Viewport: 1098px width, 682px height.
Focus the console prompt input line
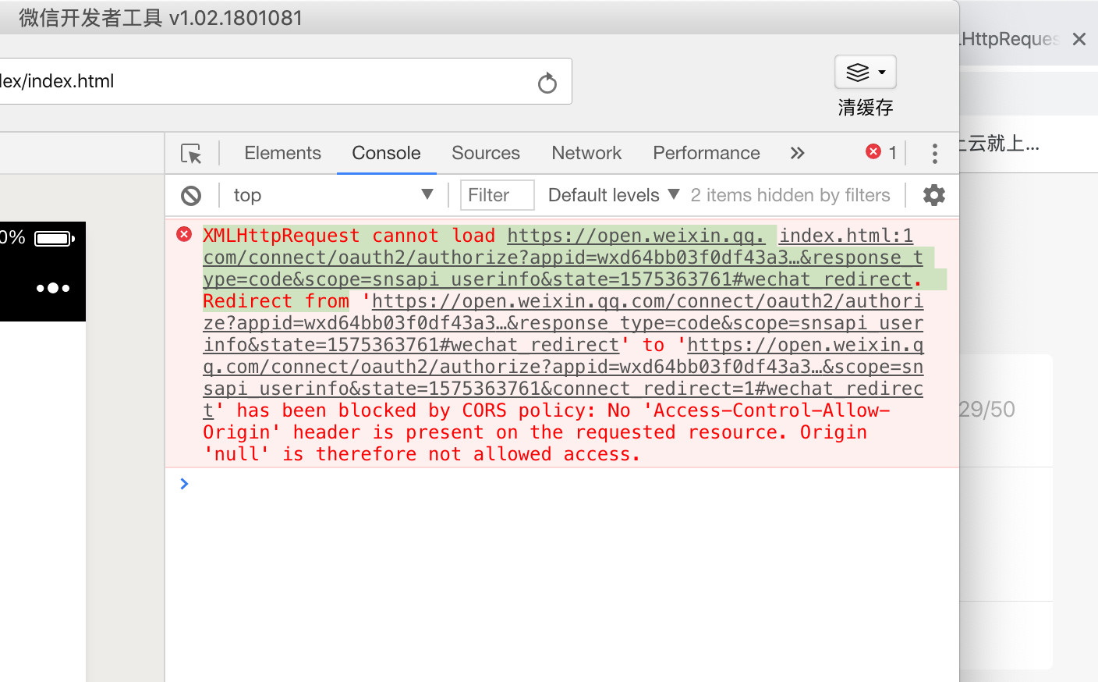pos(562,484)
